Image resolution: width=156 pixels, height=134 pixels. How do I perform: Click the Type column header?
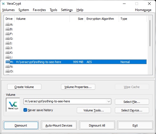tap(133, 19)
